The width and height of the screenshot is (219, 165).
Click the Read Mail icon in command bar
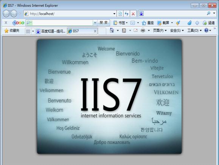tap(135, 30)
